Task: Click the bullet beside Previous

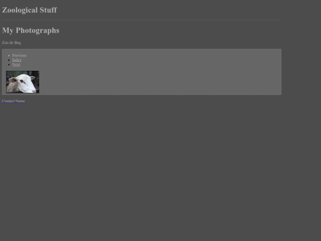Action: tap(9, 55)
